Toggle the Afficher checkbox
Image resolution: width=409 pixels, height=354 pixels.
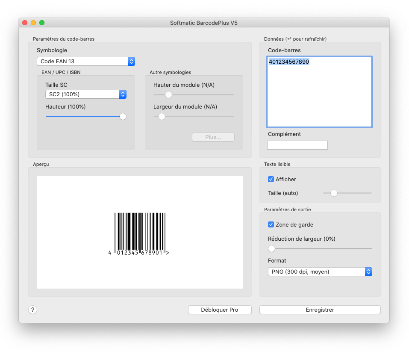[x=271, y=179]
